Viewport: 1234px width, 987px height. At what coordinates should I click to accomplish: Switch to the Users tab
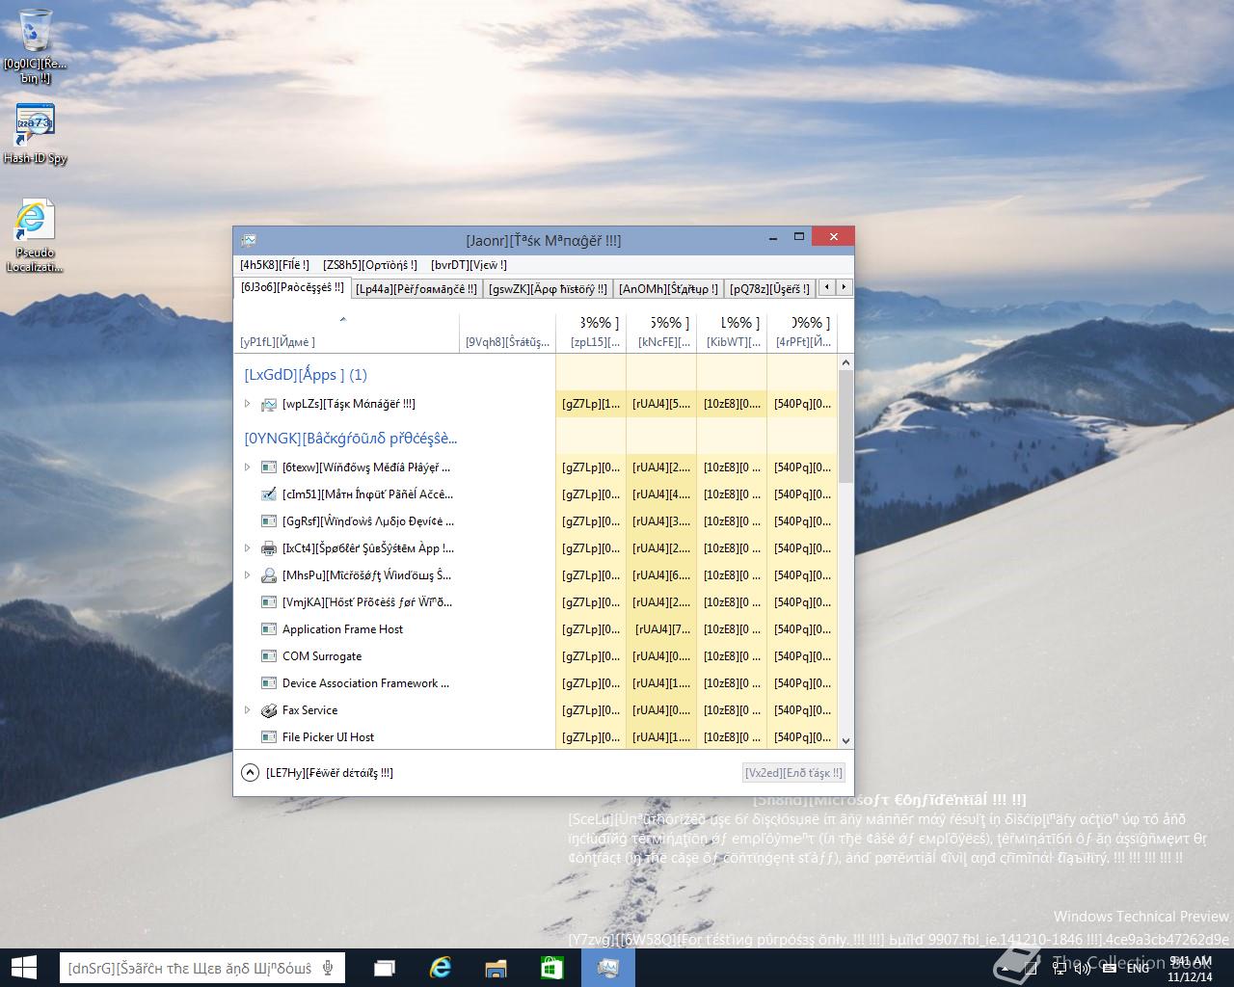[769, 288]
